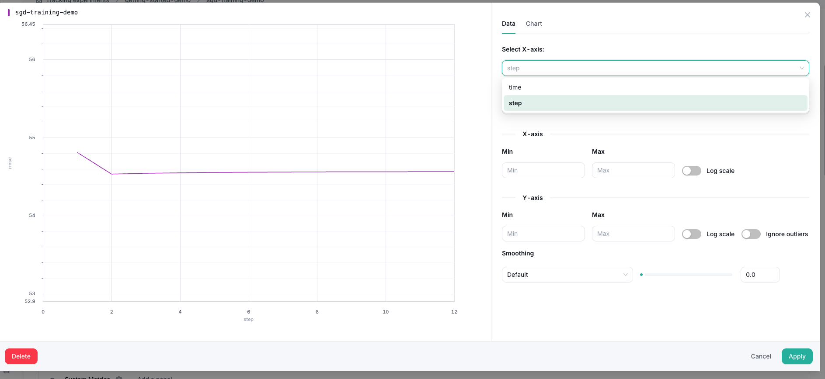The height and width of the screenshot is (379, 825).
Task: Open the Select X-axis dropdown
Action: (x=655, y=68)
